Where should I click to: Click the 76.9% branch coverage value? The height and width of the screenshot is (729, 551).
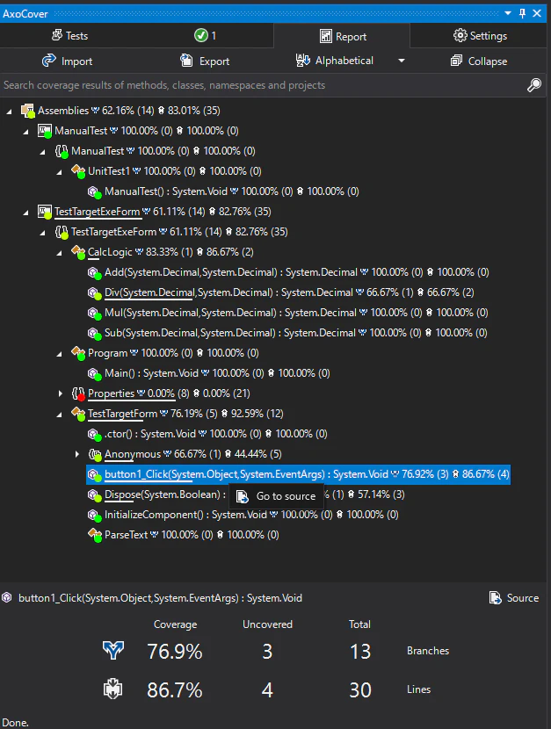(x=175, y=652)
